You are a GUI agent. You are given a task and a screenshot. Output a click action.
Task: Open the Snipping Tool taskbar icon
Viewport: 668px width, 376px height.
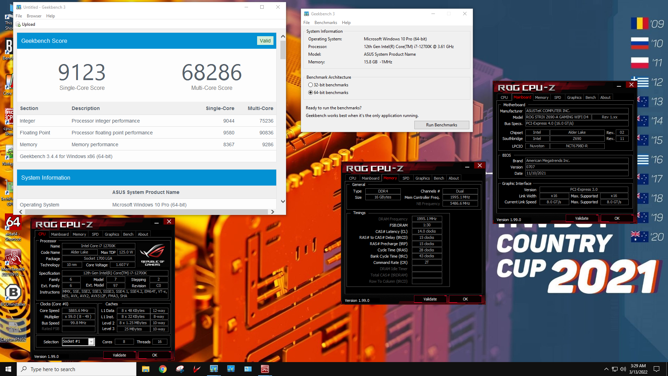click(180, 369)
